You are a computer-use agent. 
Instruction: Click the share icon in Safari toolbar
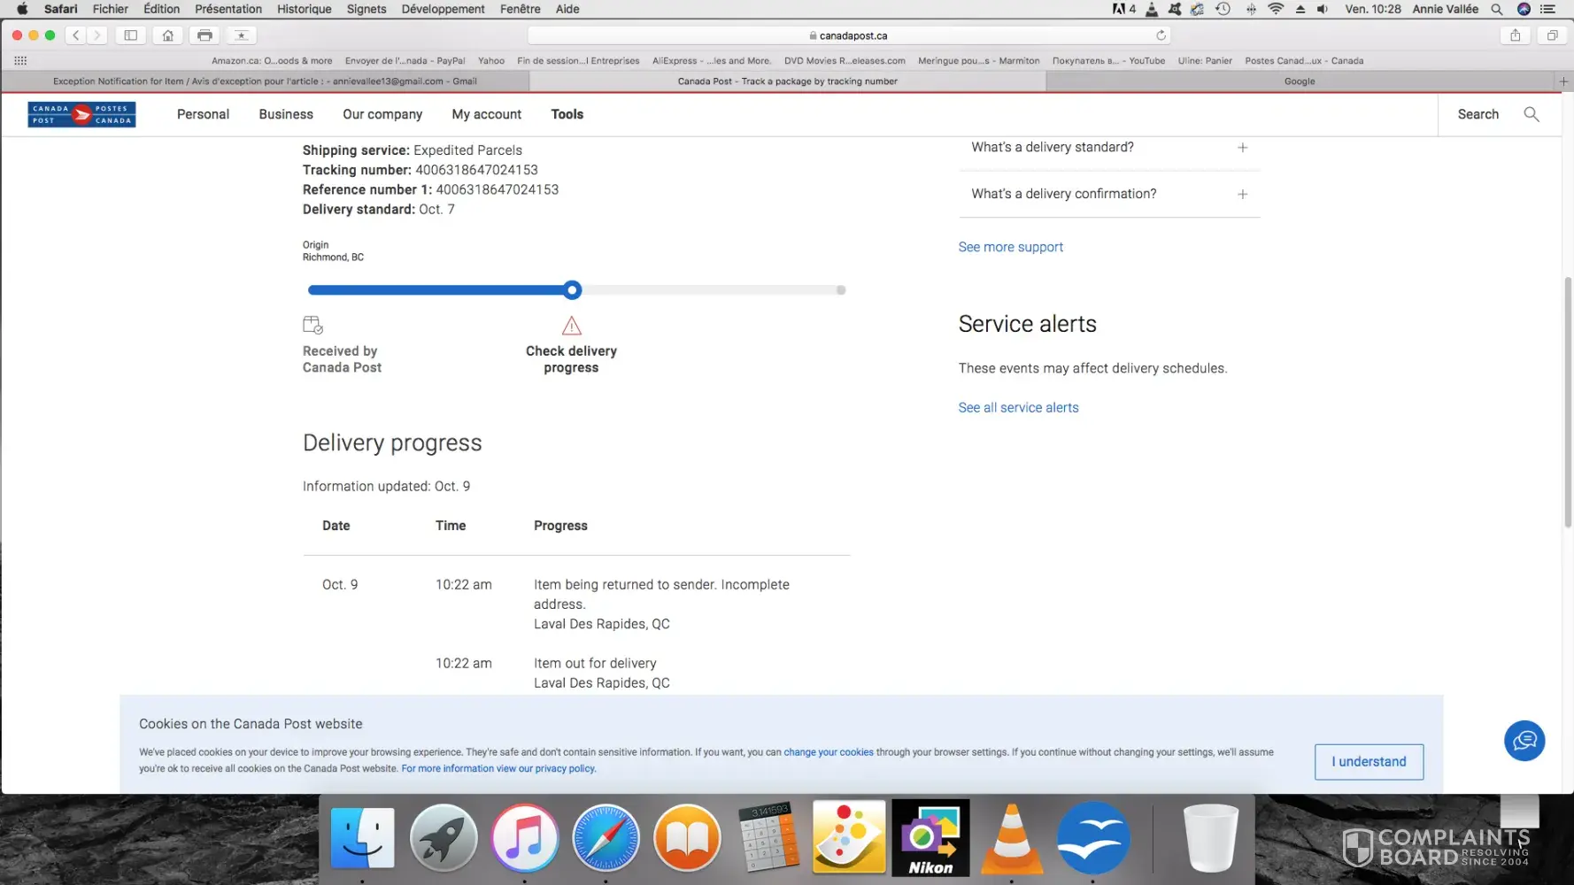[1515, 35]
